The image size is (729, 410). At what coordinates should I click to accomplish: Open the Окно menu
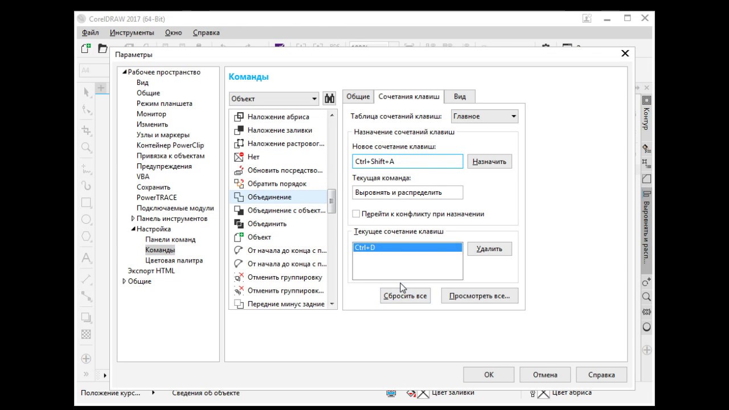point(173,32)
